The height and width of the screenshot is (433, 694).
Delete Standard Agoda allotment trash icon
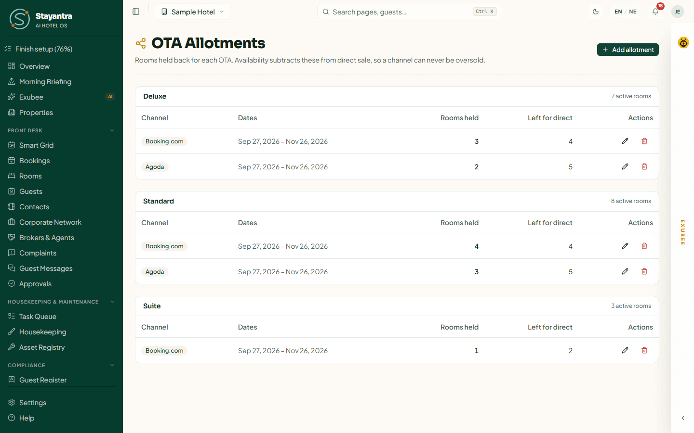pos(644,271)
